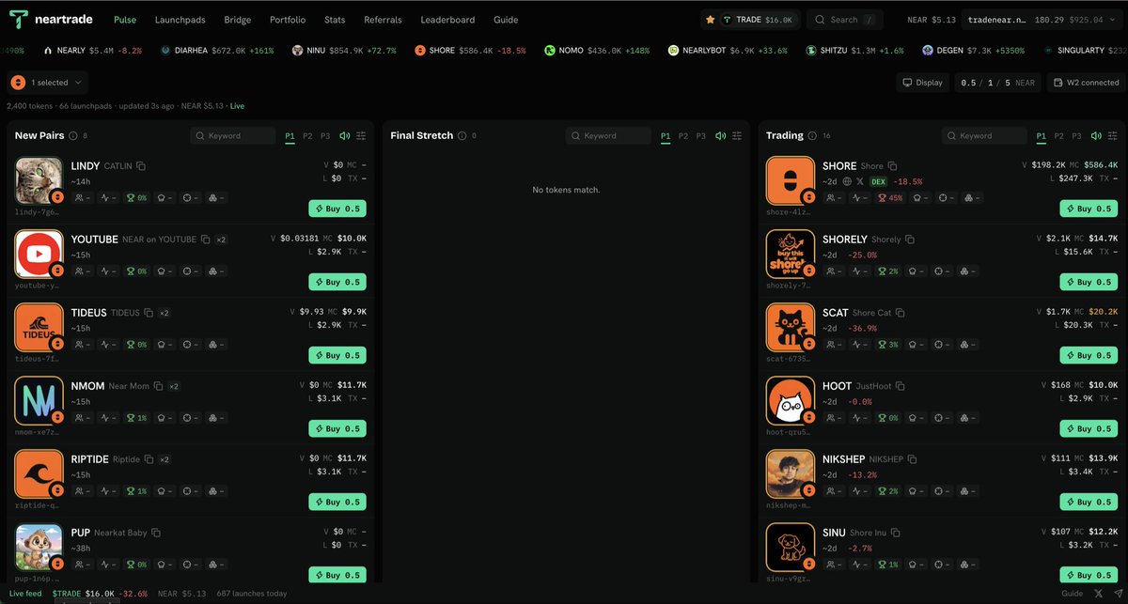
Task: Click SHORE trophy 45% chip
Action: point(889,198)
